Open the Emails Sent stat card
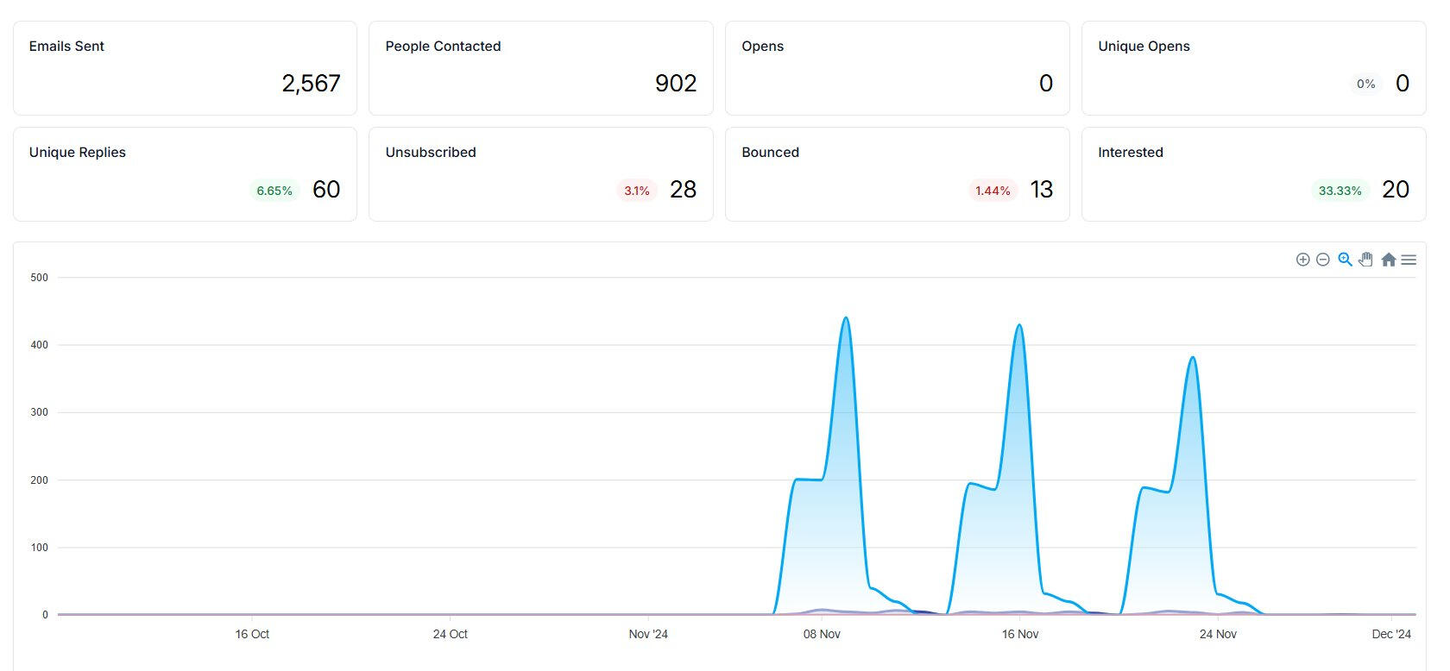Viewport: 1450px width, 671px height. 185,68
